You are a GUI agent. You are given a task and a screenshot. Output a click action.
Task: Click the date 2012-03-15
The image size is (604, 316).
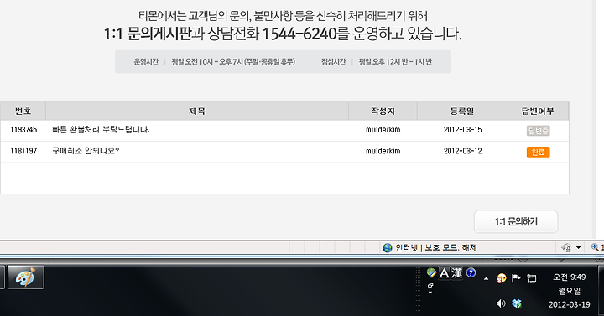click(462, 130)
